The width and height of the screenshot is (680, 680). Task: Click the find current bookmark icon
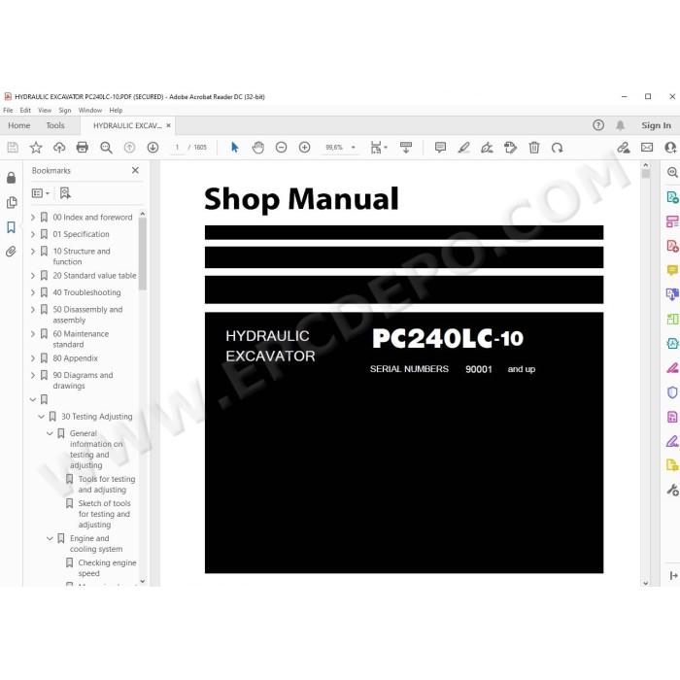[x=65, y=193]
